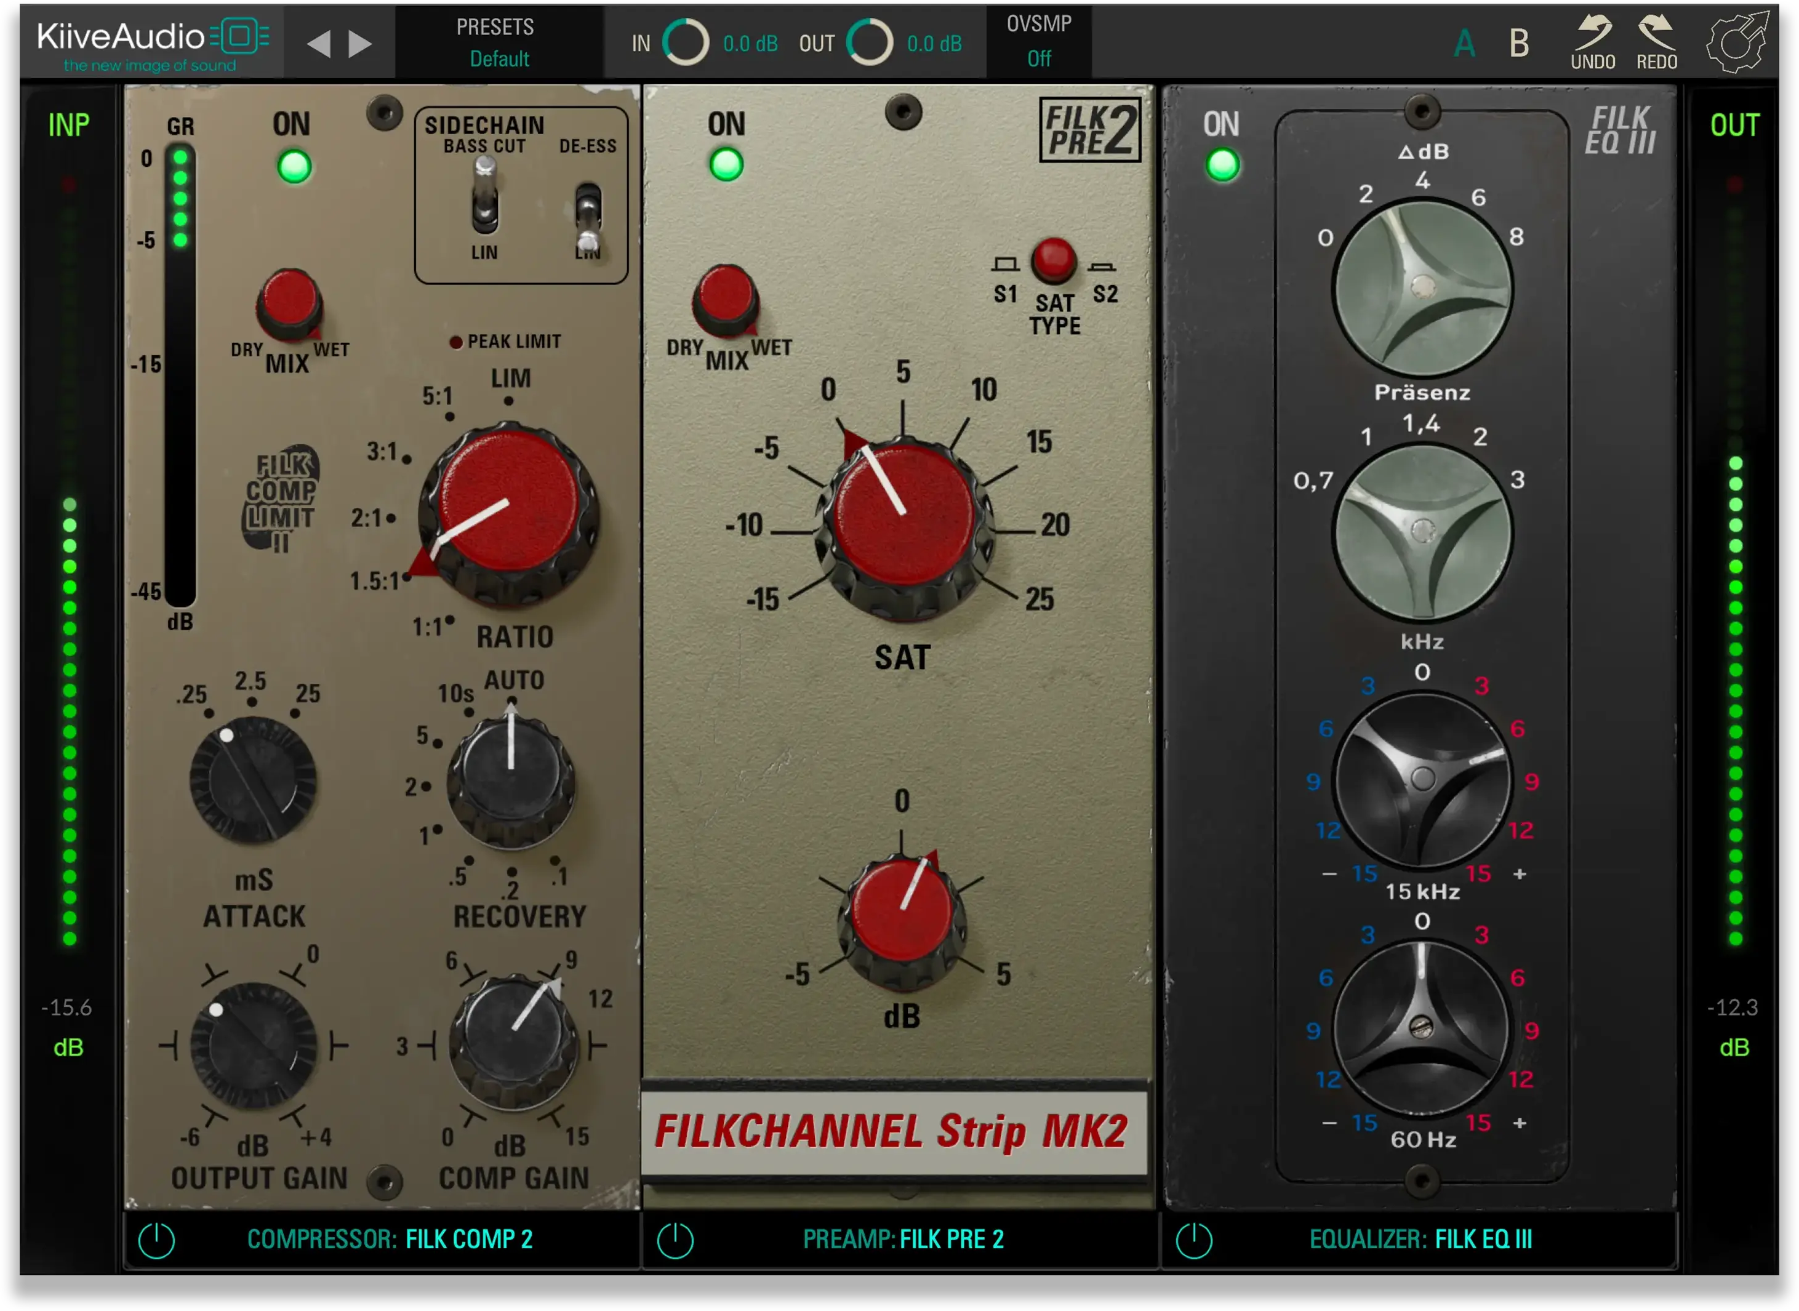
Task: Click the FILK COMP LIMIT II emblem
Action: [x=279, y=499]
